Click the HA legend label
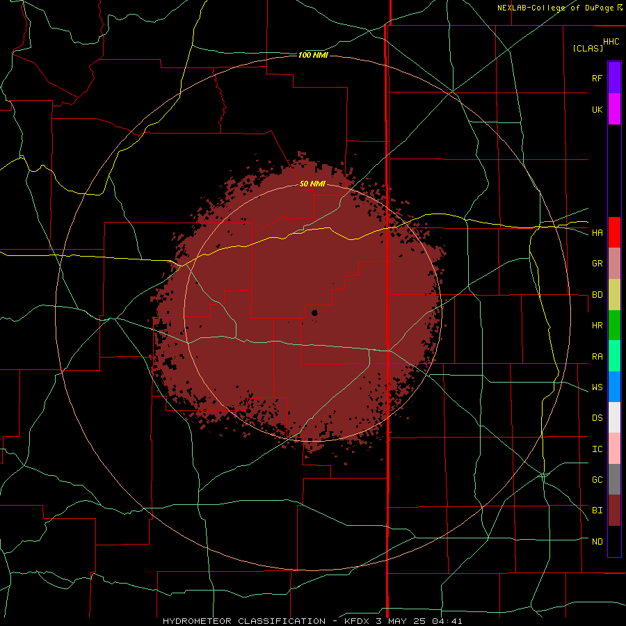626x626 pixels. coord(597,233)
